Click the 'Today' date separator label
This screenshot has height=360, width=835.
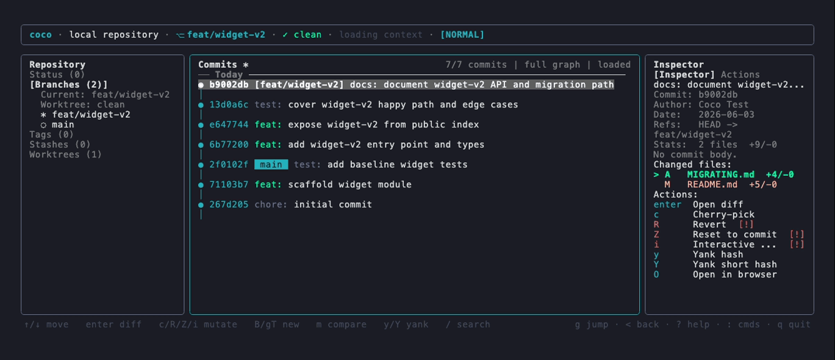pyautogui.click(x=229, y=74)
